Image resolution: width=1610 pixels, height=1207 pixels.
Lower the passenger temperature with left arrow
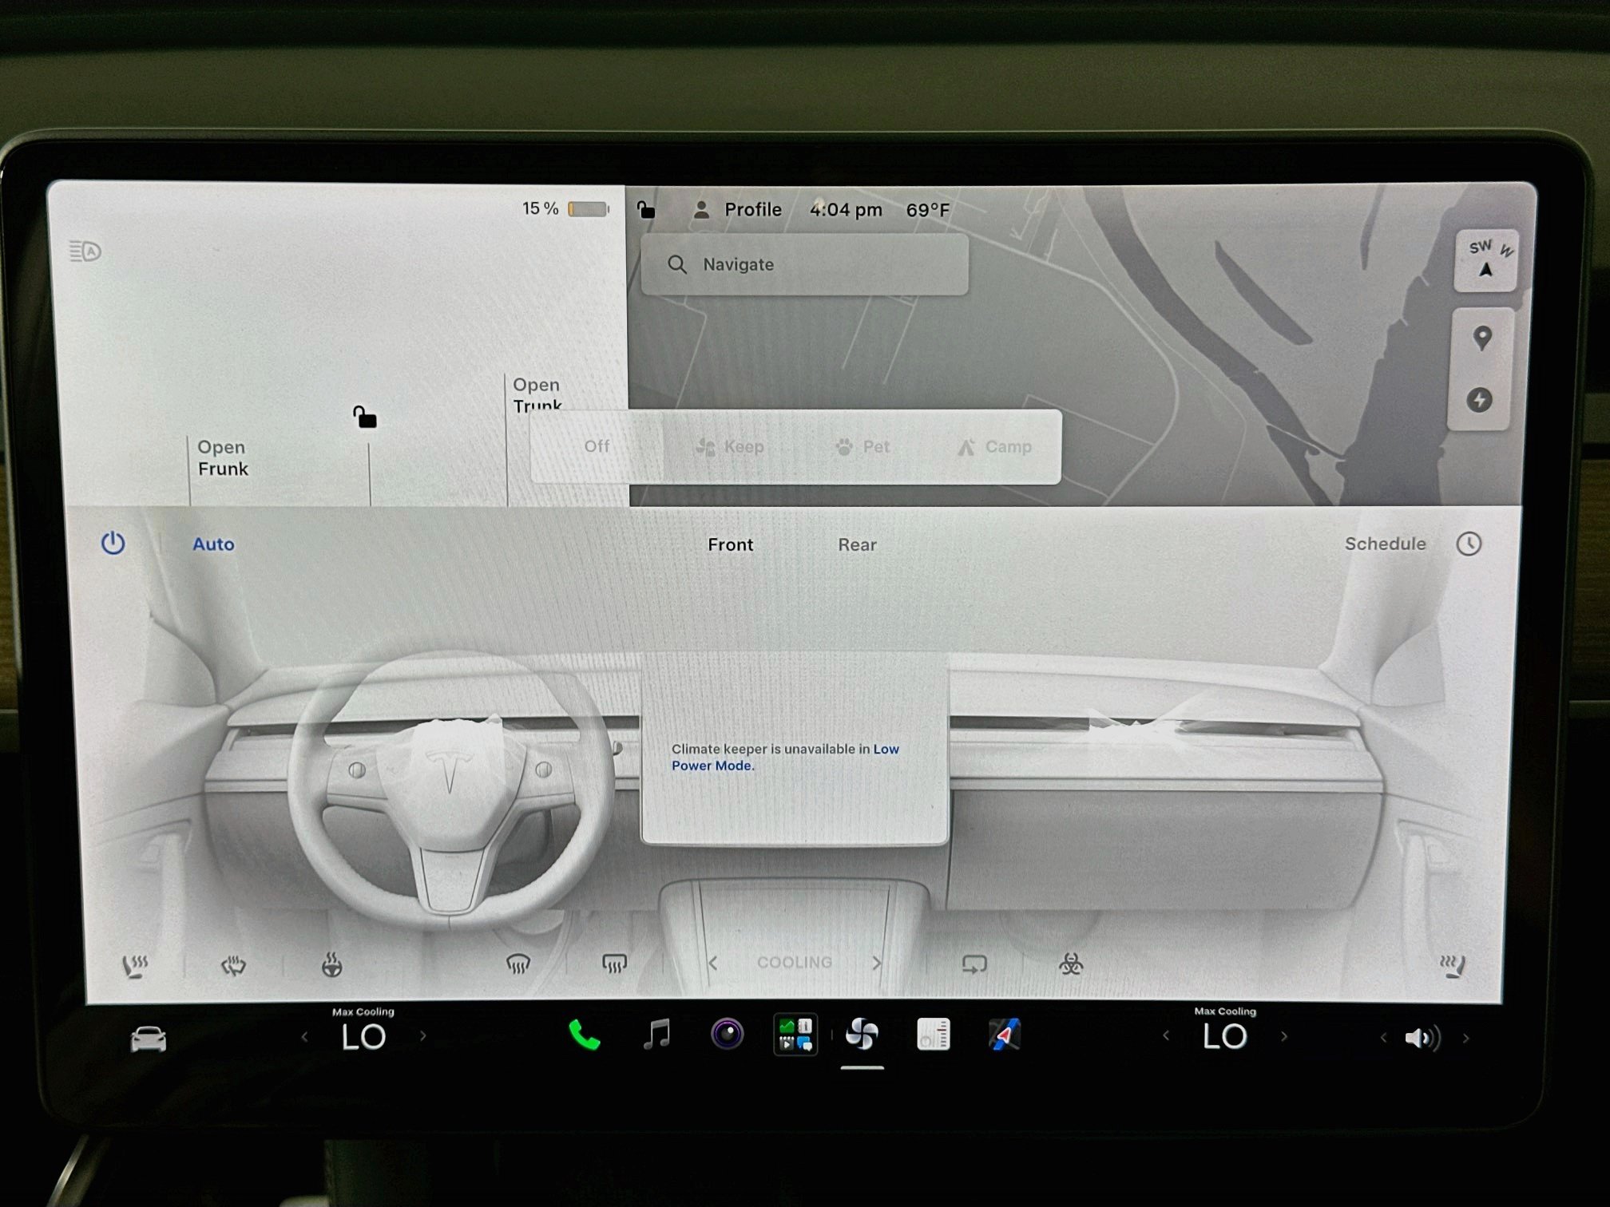(1166, 1036)
